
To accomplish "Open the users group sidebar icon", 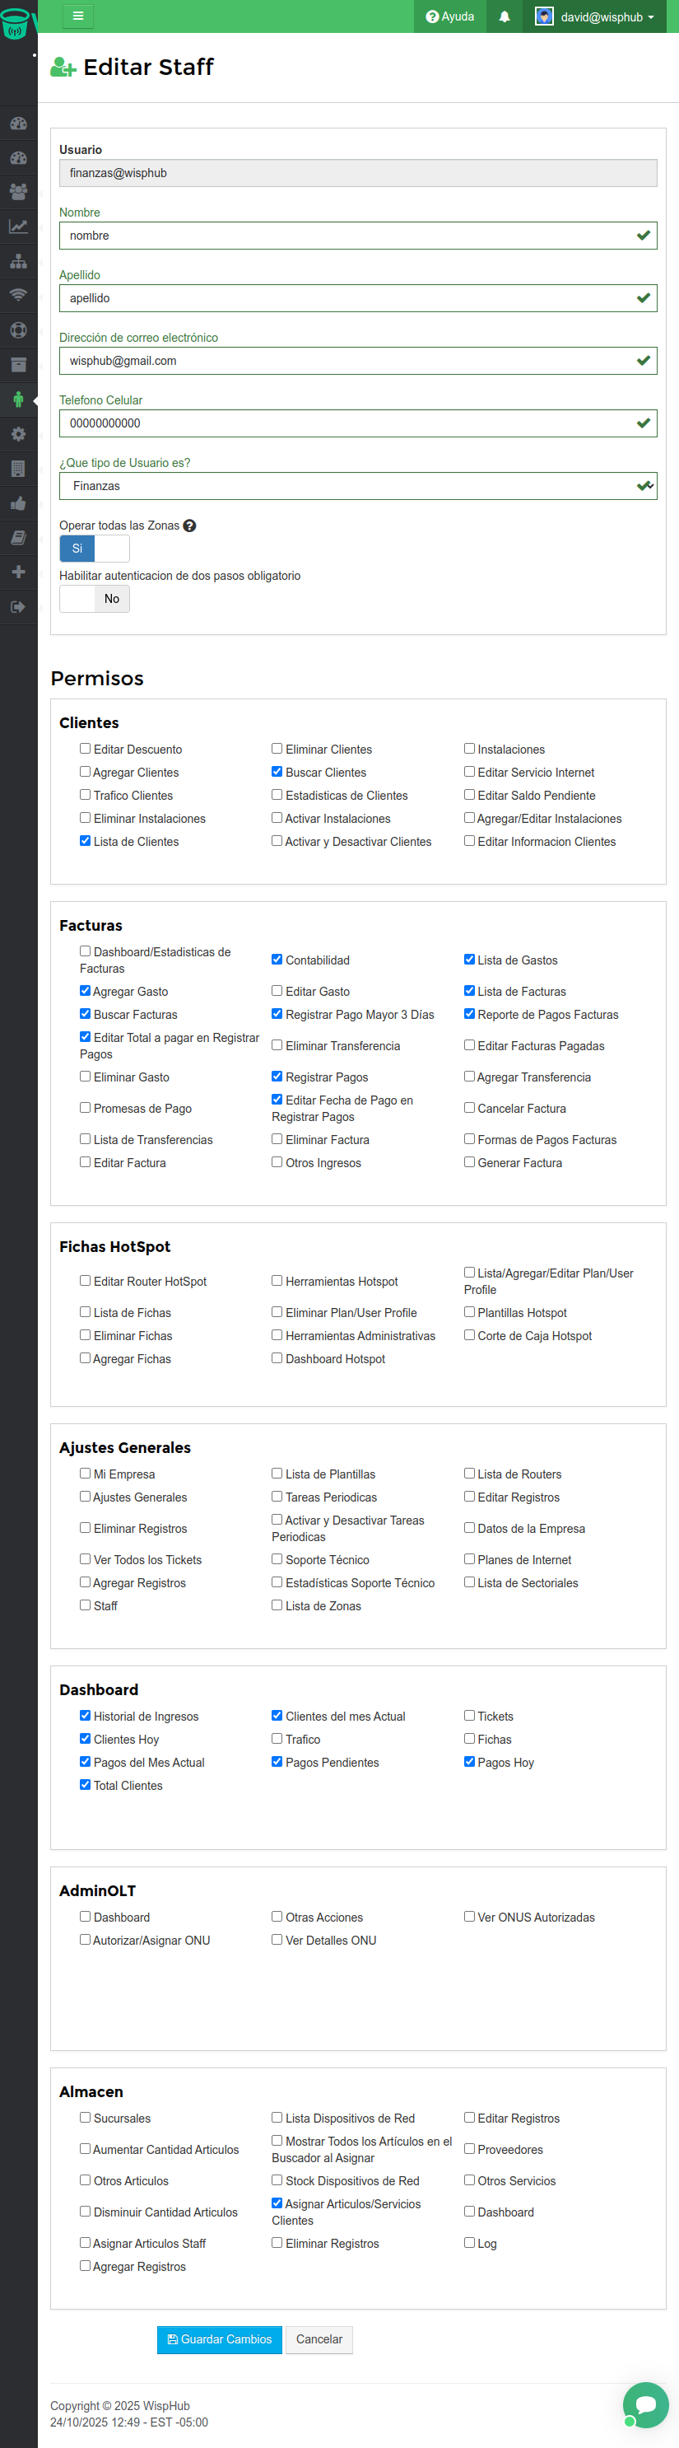I will click(x=18, y=192).
